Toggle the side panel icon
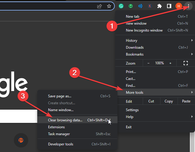The width and height of the screenshot is (195, 152). coord(169,6)
